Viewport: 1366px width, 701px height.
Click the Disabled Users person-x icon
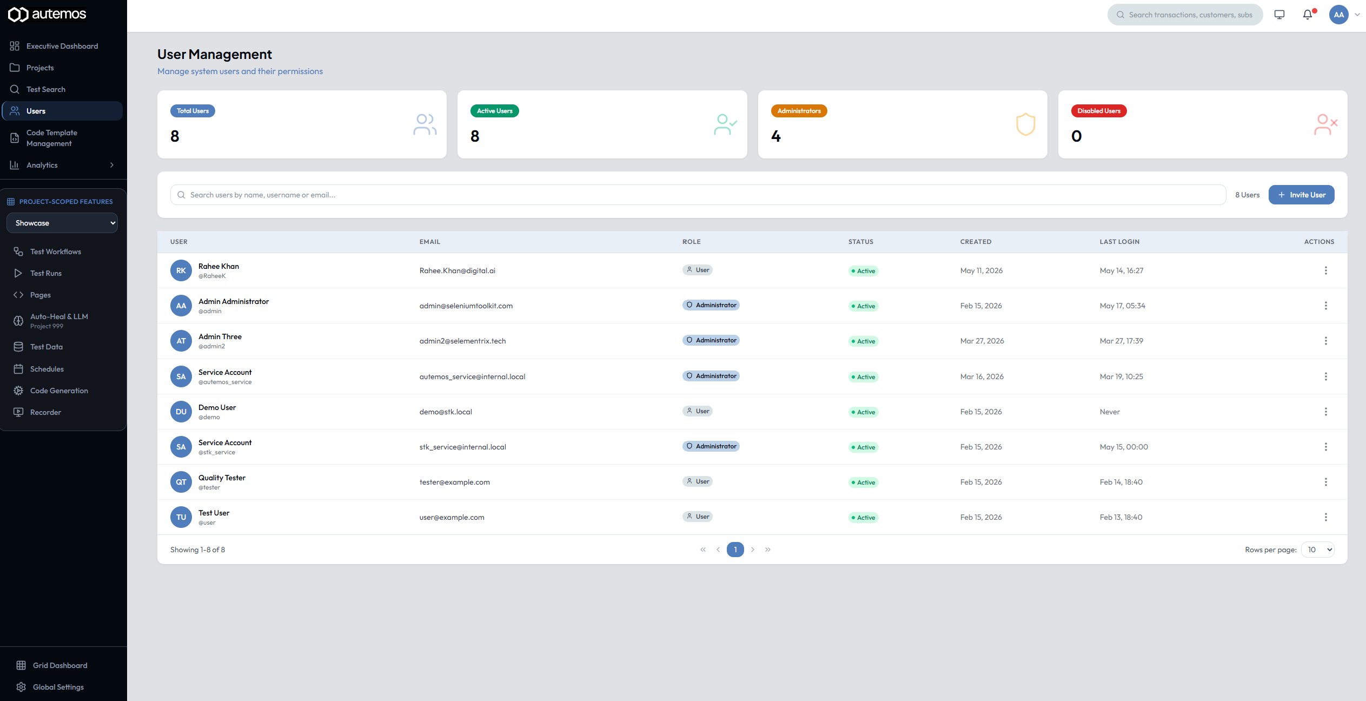1325,124
